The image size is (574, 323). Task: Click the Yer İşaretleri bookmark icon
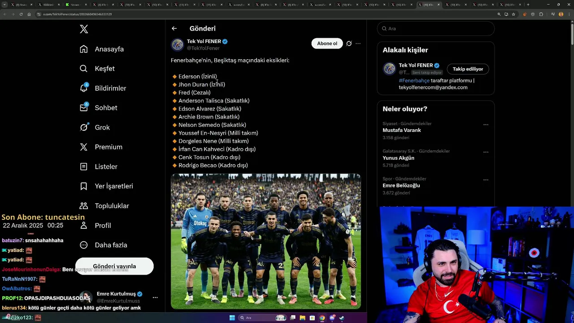coord(84,186)
